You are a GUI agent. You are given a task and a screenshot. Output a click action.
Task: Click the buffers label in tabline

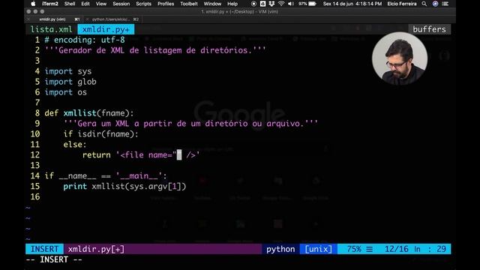point(429,29)
